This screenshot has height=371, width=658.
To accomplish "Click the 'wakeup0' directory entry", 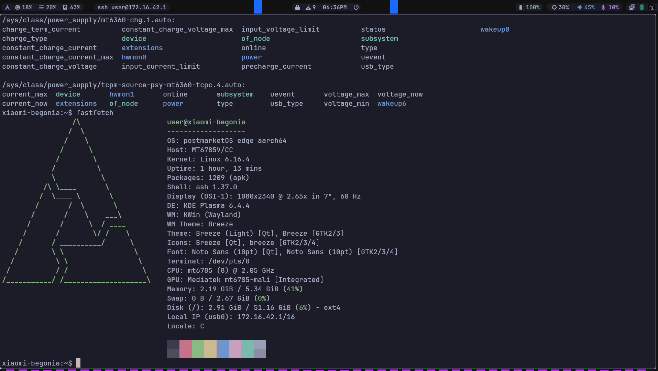I will coord(495,29).
